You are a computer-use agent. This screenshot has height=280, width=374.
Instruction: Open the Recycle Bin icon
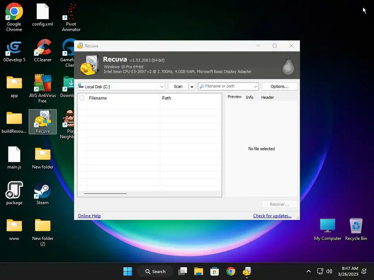tap(356, 230)
